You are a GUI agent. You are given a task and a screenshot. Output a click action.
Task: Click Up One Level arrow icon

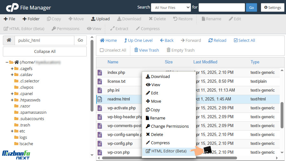coord(126,40)
